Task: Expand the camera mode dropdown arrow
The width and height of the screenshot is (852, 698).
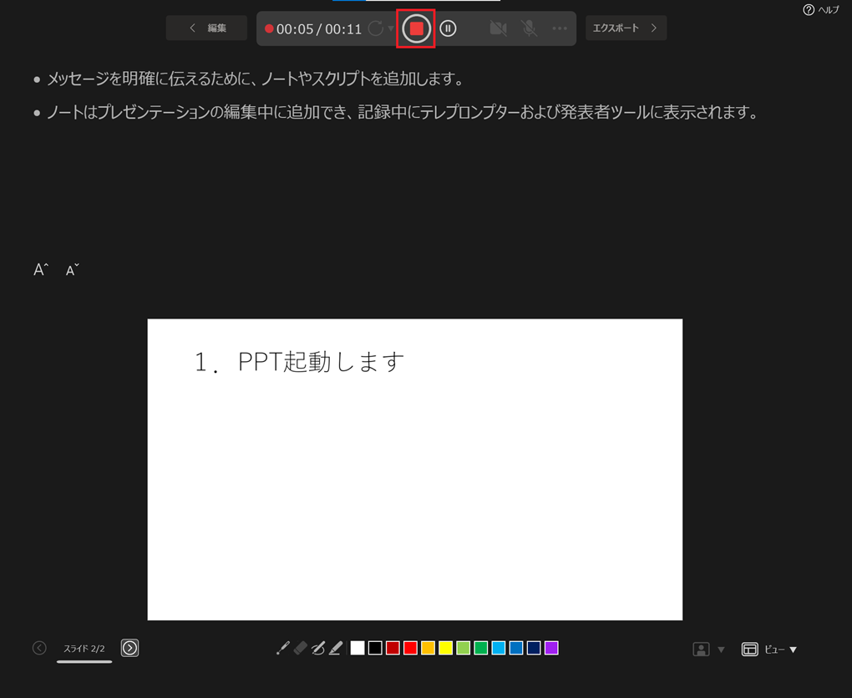Action: point(721,650)
